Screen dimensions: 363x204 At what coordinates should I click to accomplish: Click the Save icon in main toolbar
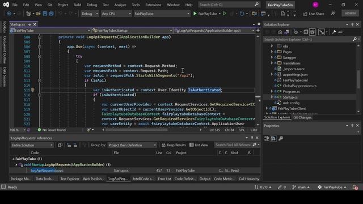click(45, 14)
